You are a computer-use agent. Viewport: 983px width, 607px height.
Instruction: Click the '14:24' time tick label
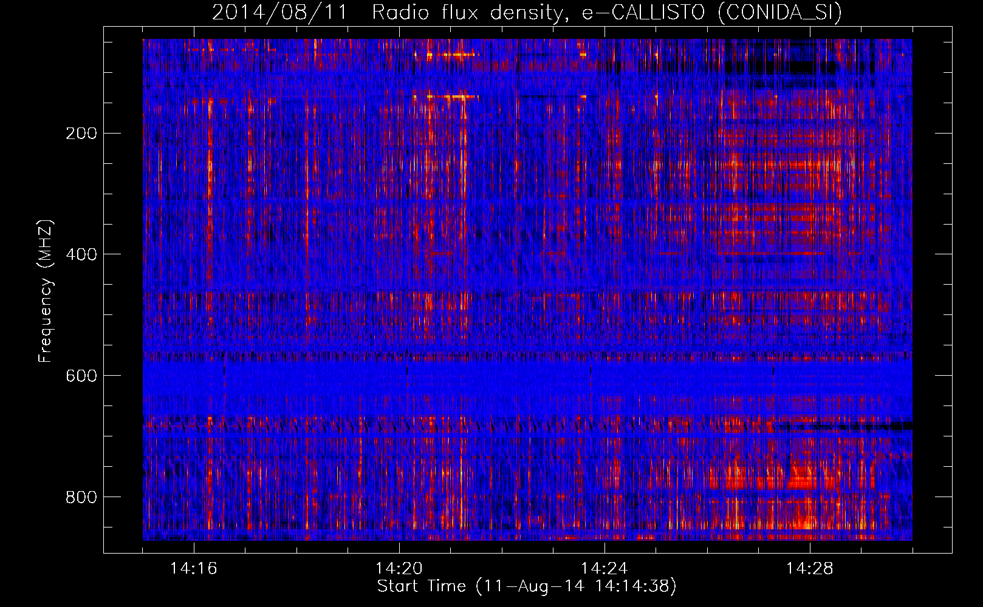click(605, 569)
